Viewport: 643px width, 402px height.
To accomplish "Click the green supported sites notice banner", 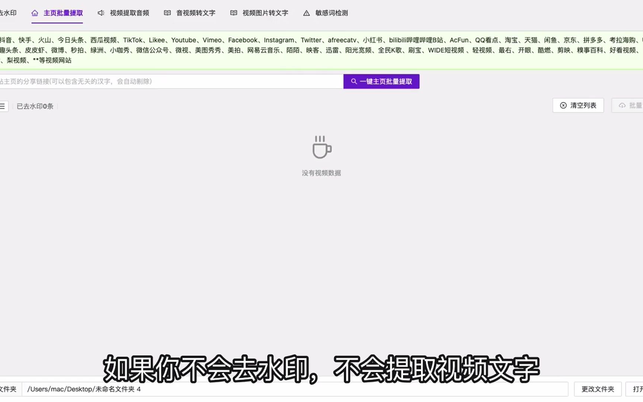I will coord(321,50).
